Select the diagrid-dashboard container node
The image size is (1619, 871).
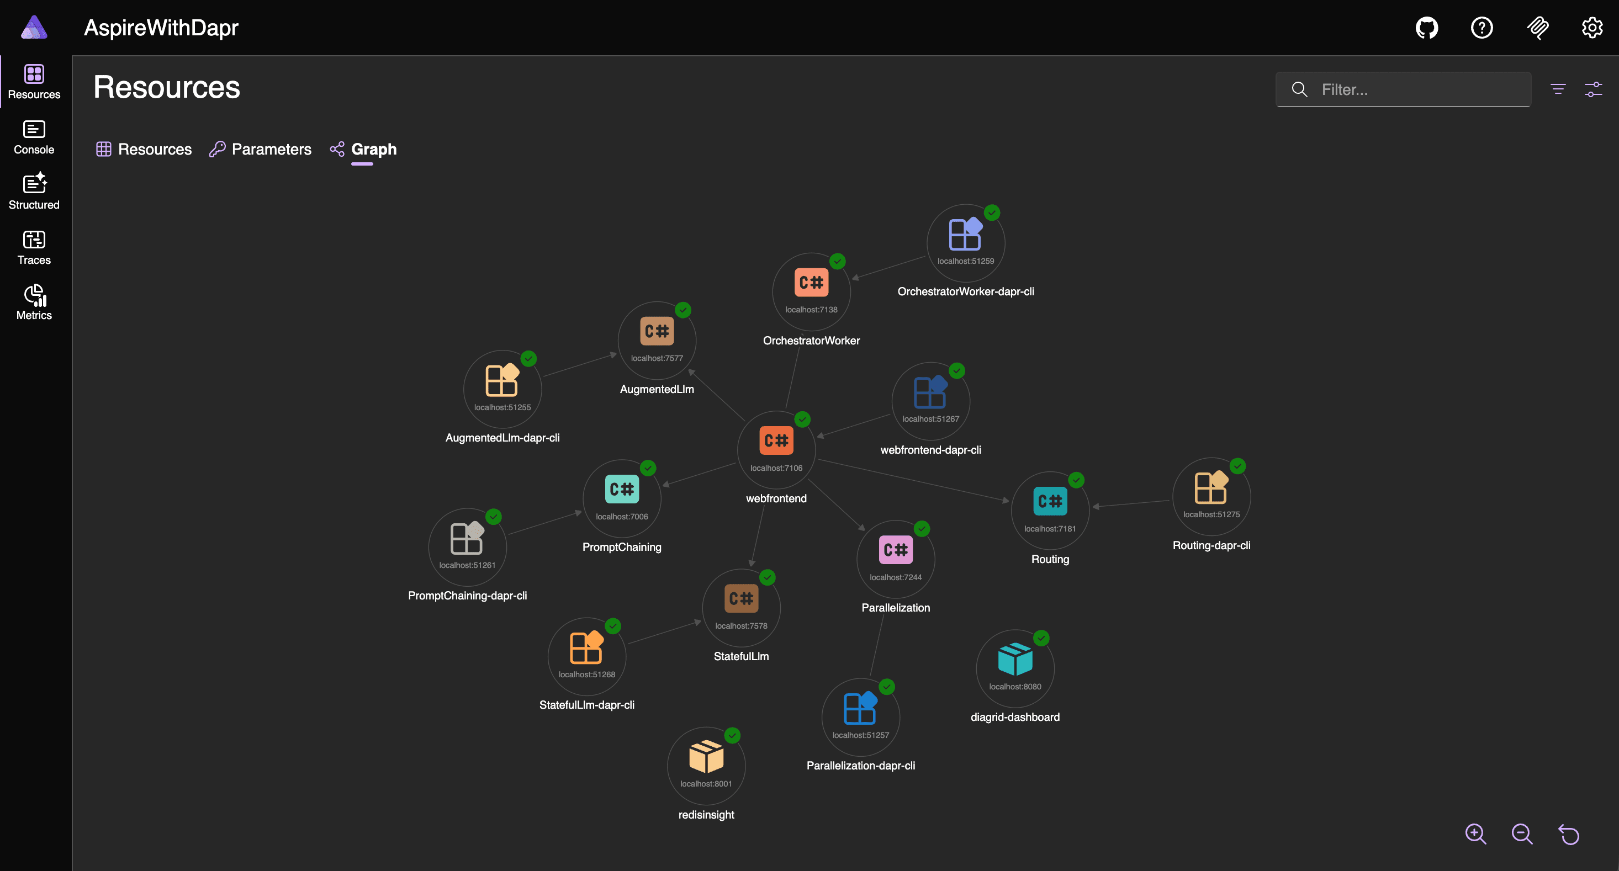1015,668
